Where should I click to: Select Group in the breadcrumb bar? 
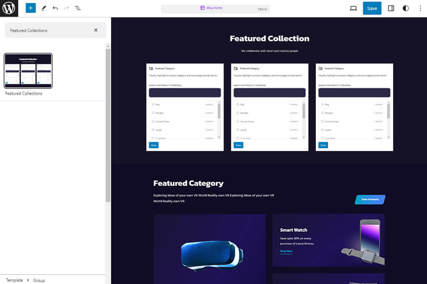click(x=39, y=280)
